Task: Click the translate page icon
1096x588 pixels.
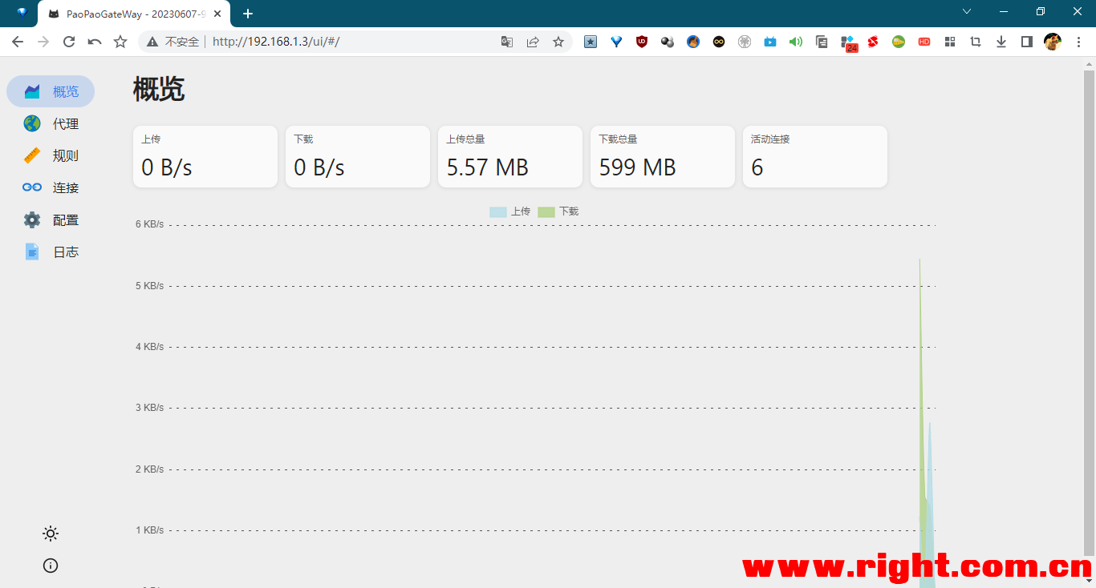Action: 507,42
